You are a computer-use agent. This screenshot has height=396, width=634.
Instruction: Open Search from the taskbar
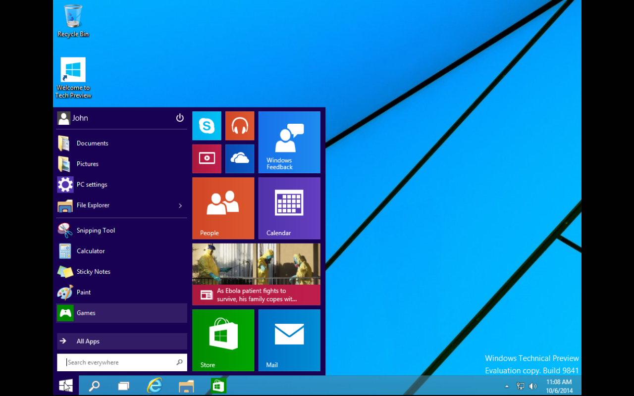coord(94,386)
